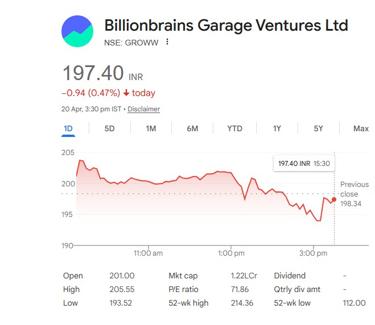Open the 5Y chart tab
The width and height of the screenshot is (375, 325).
318,128
